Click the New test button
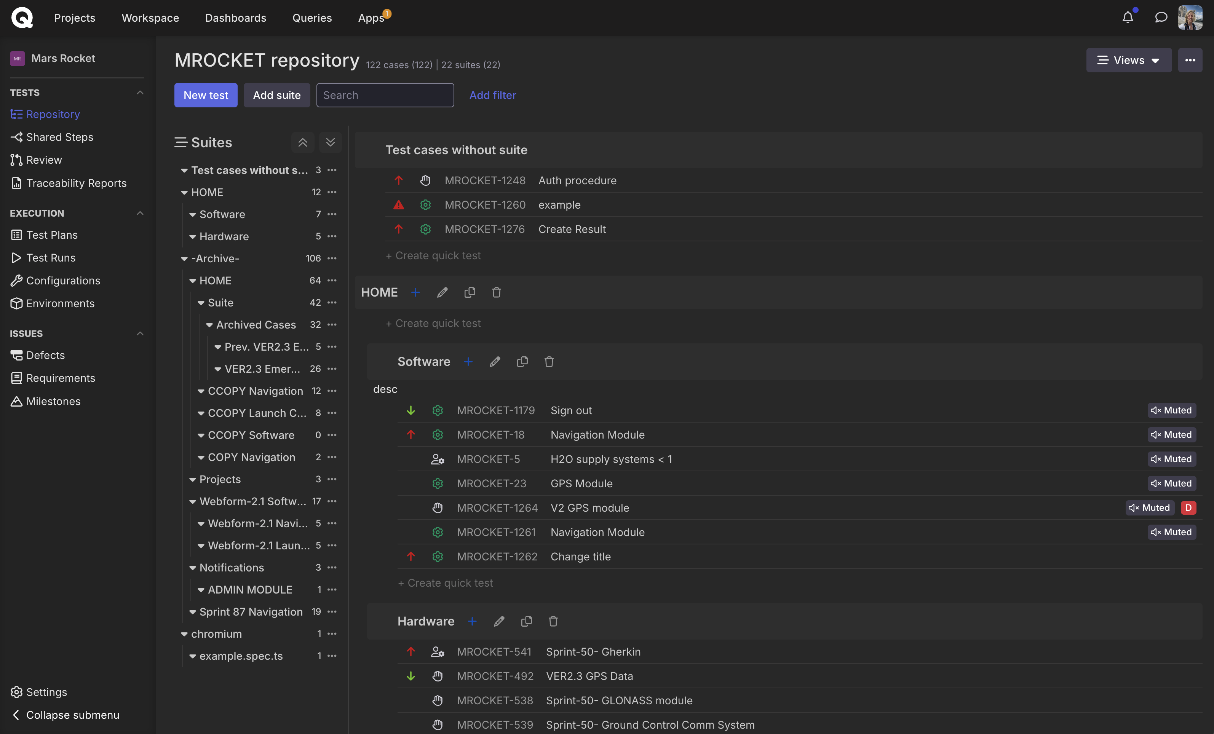Viewport: 1214px width, 734px height. pyautogui.click(x=206, y=94)
